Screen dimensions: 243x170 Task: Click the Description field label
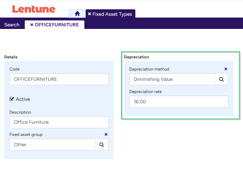[20, 112]
